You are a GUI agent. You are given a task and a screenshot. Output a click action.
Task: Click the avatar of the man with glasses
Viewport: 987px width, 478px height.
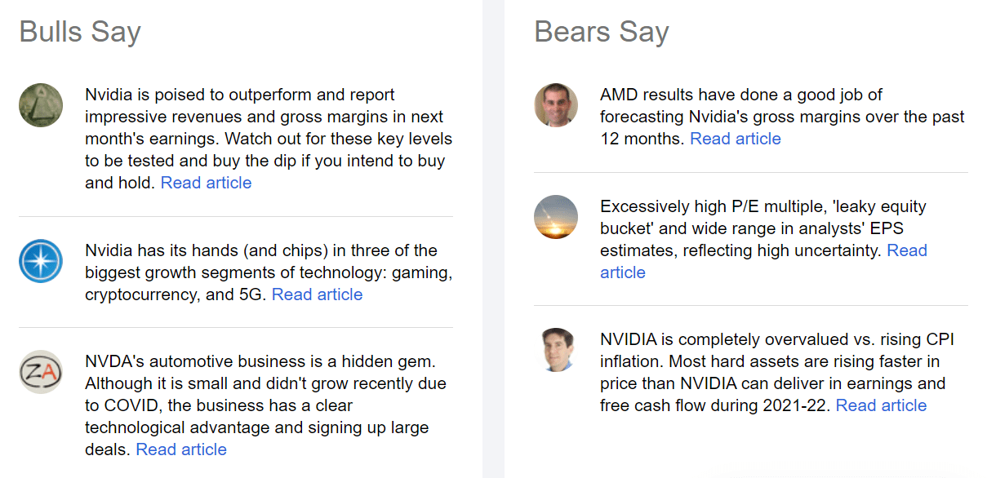[x=556, y=104]
